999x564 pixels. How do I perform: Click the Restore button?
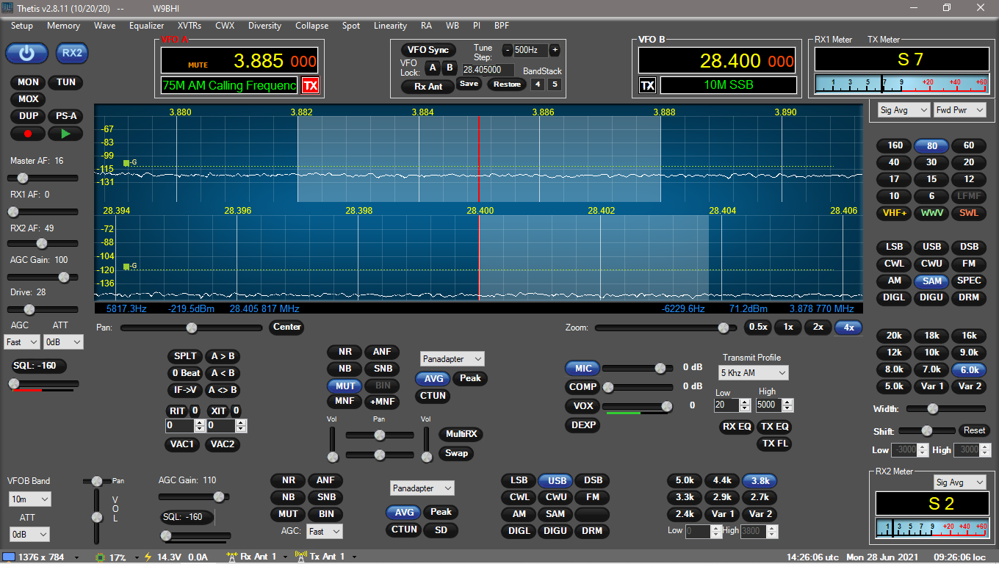(508, 84)
